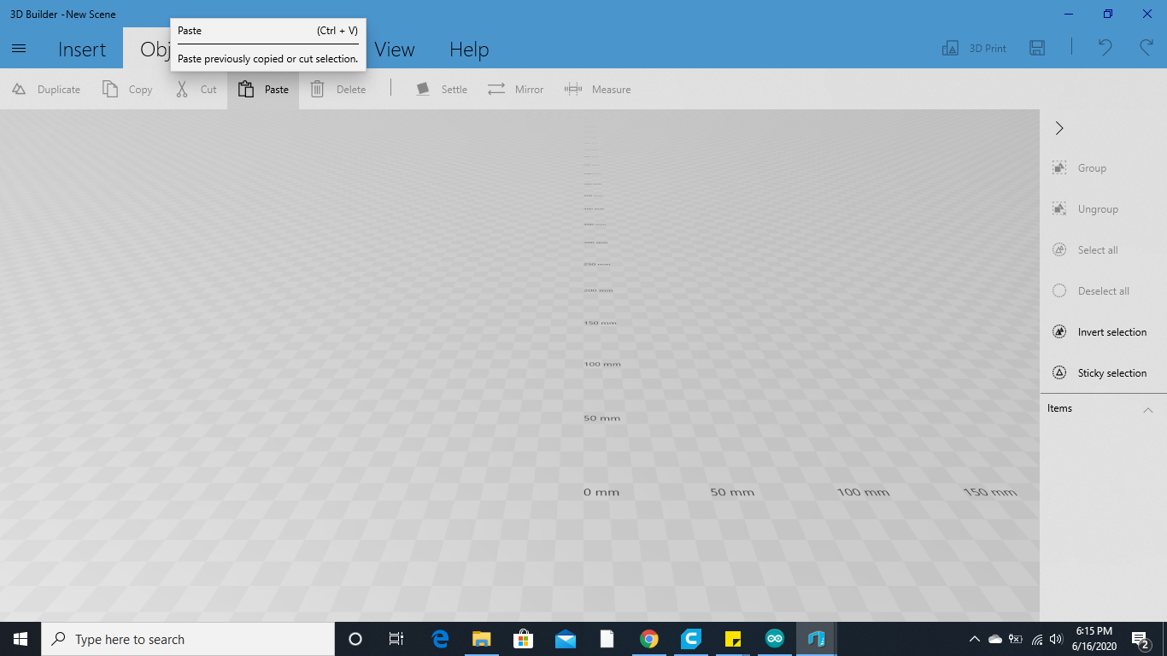The height and width of the screenshot is (656, 1167).
Task: Activate the Delete tool
Action: [338, 89]
